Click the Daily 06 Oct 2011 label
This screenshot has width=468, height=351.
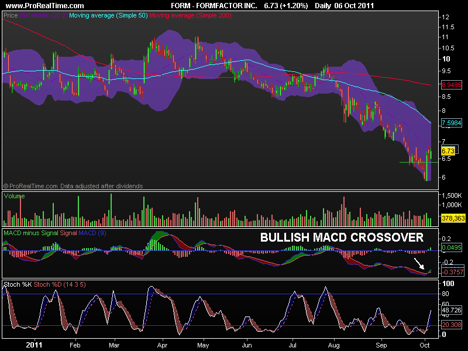[x=344, y=6]
